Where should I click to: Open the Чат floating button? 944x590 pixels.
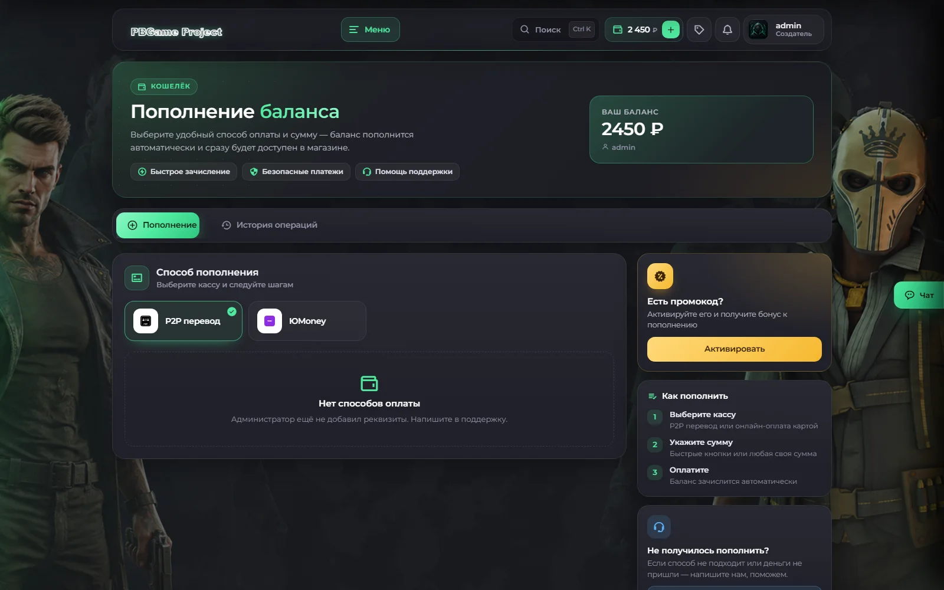(919, 295)
